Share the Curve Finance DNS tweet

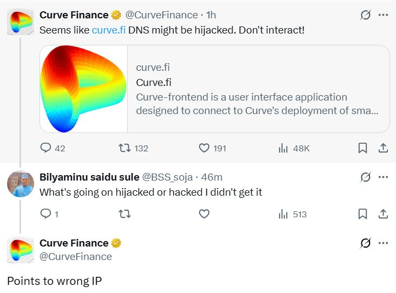click(x=382, y=148)
